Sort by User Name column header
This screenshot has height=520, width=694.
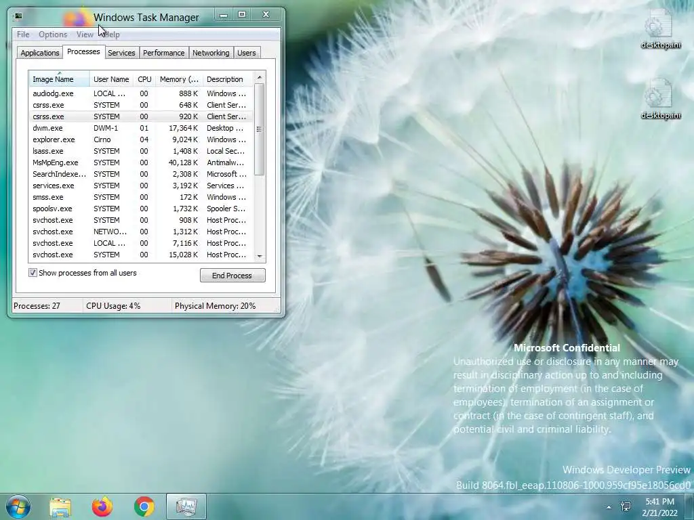point(112,79)
